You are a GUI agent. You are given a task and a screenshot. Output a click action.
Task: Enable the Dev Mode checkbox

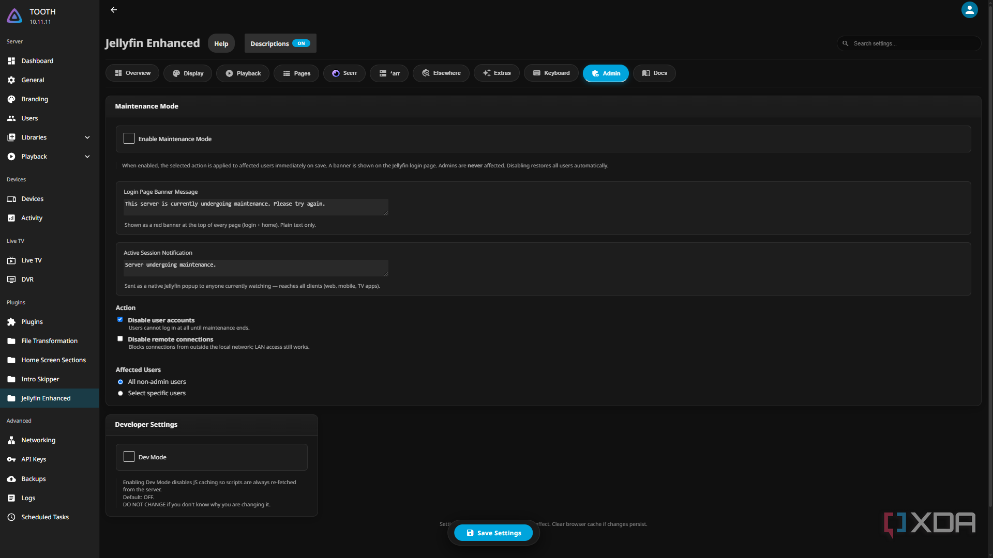(129, 457)
